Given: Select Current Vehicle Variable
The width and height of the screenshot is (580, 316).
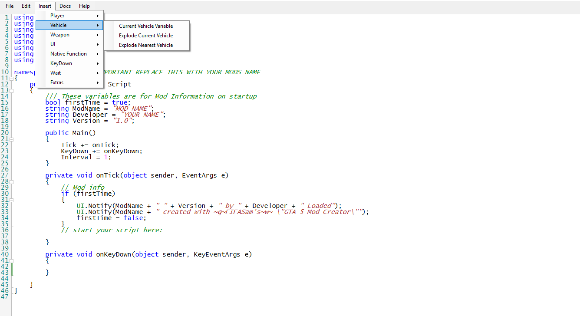Looking at the screenshot, I should (x=146, y=26).
